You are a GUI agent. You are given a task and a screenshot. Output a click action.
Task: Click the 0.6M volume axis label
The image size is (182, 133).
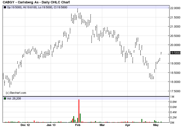tap(173, 107)
